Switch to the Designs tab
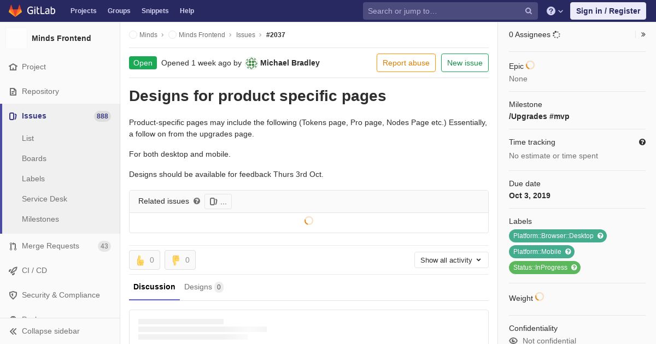This screenshot has height=344, width=656. tap(203, 287)
